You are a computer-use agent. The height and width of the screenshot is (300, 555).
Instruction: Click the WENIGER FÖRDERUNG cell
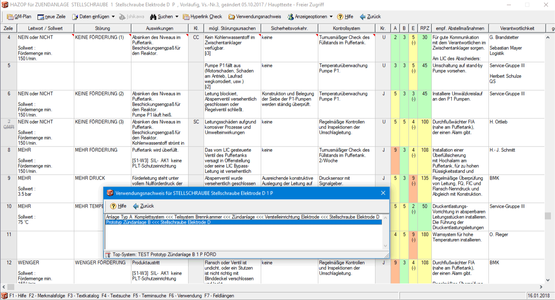pyautogui.click(x=102, y=271)
